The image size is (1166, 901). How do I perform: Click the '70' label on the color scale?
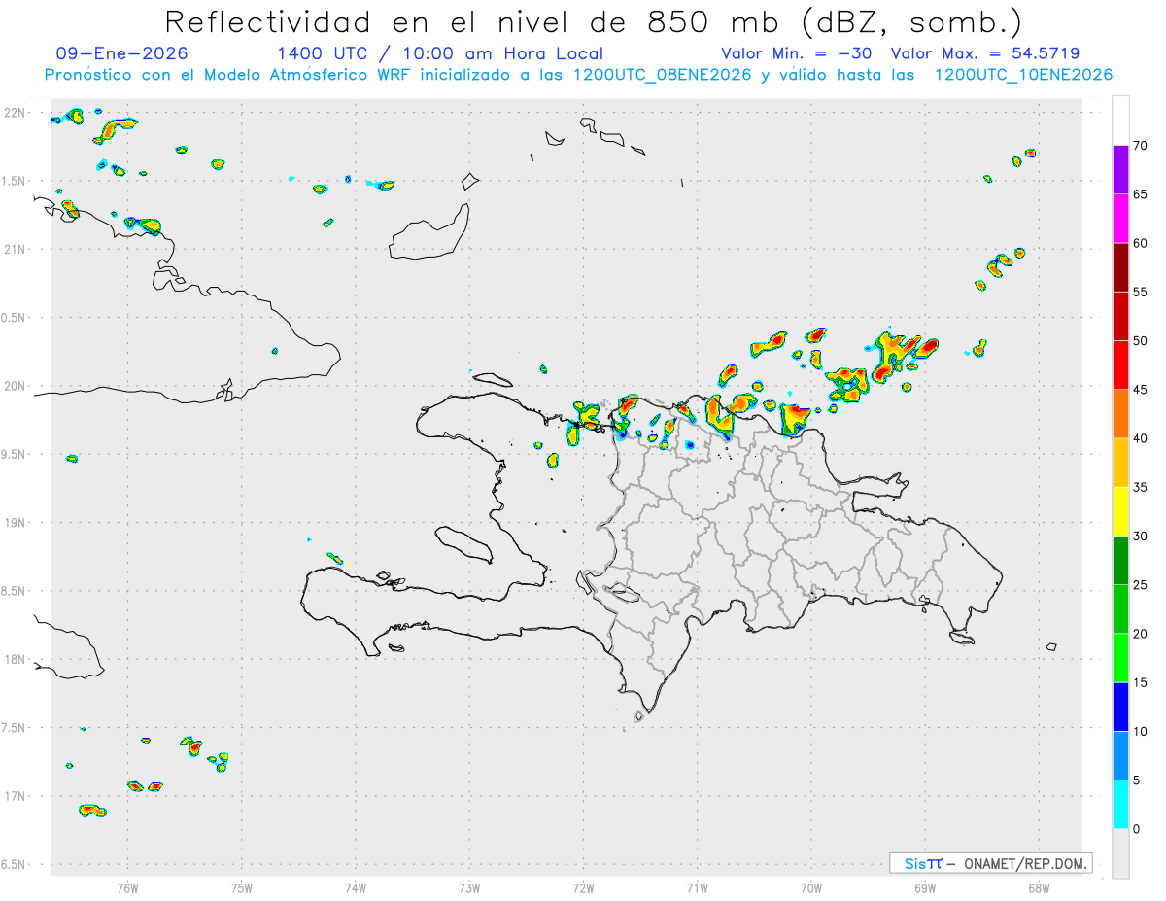click(1140, 146)
